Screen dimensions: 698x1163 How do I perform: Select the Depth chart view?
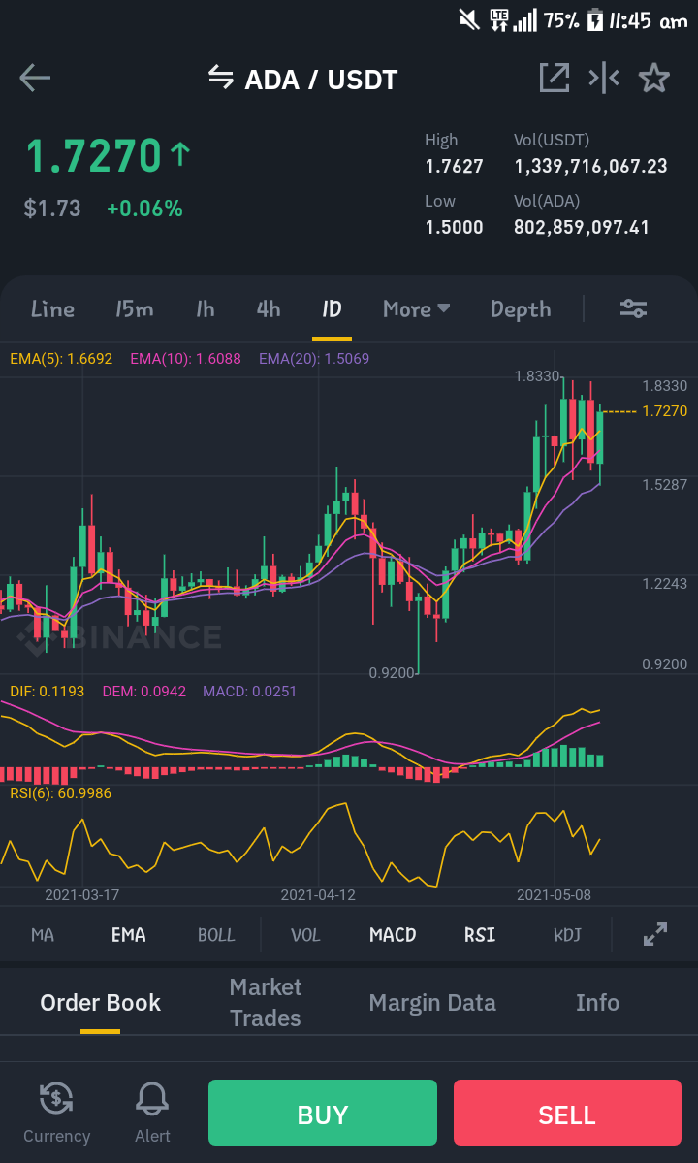521,308
